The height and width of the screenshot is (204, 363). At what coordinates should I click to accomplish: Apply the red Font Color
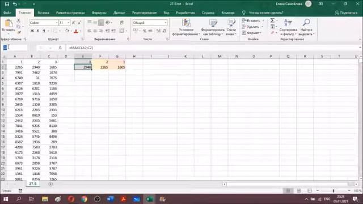(75, 31)
